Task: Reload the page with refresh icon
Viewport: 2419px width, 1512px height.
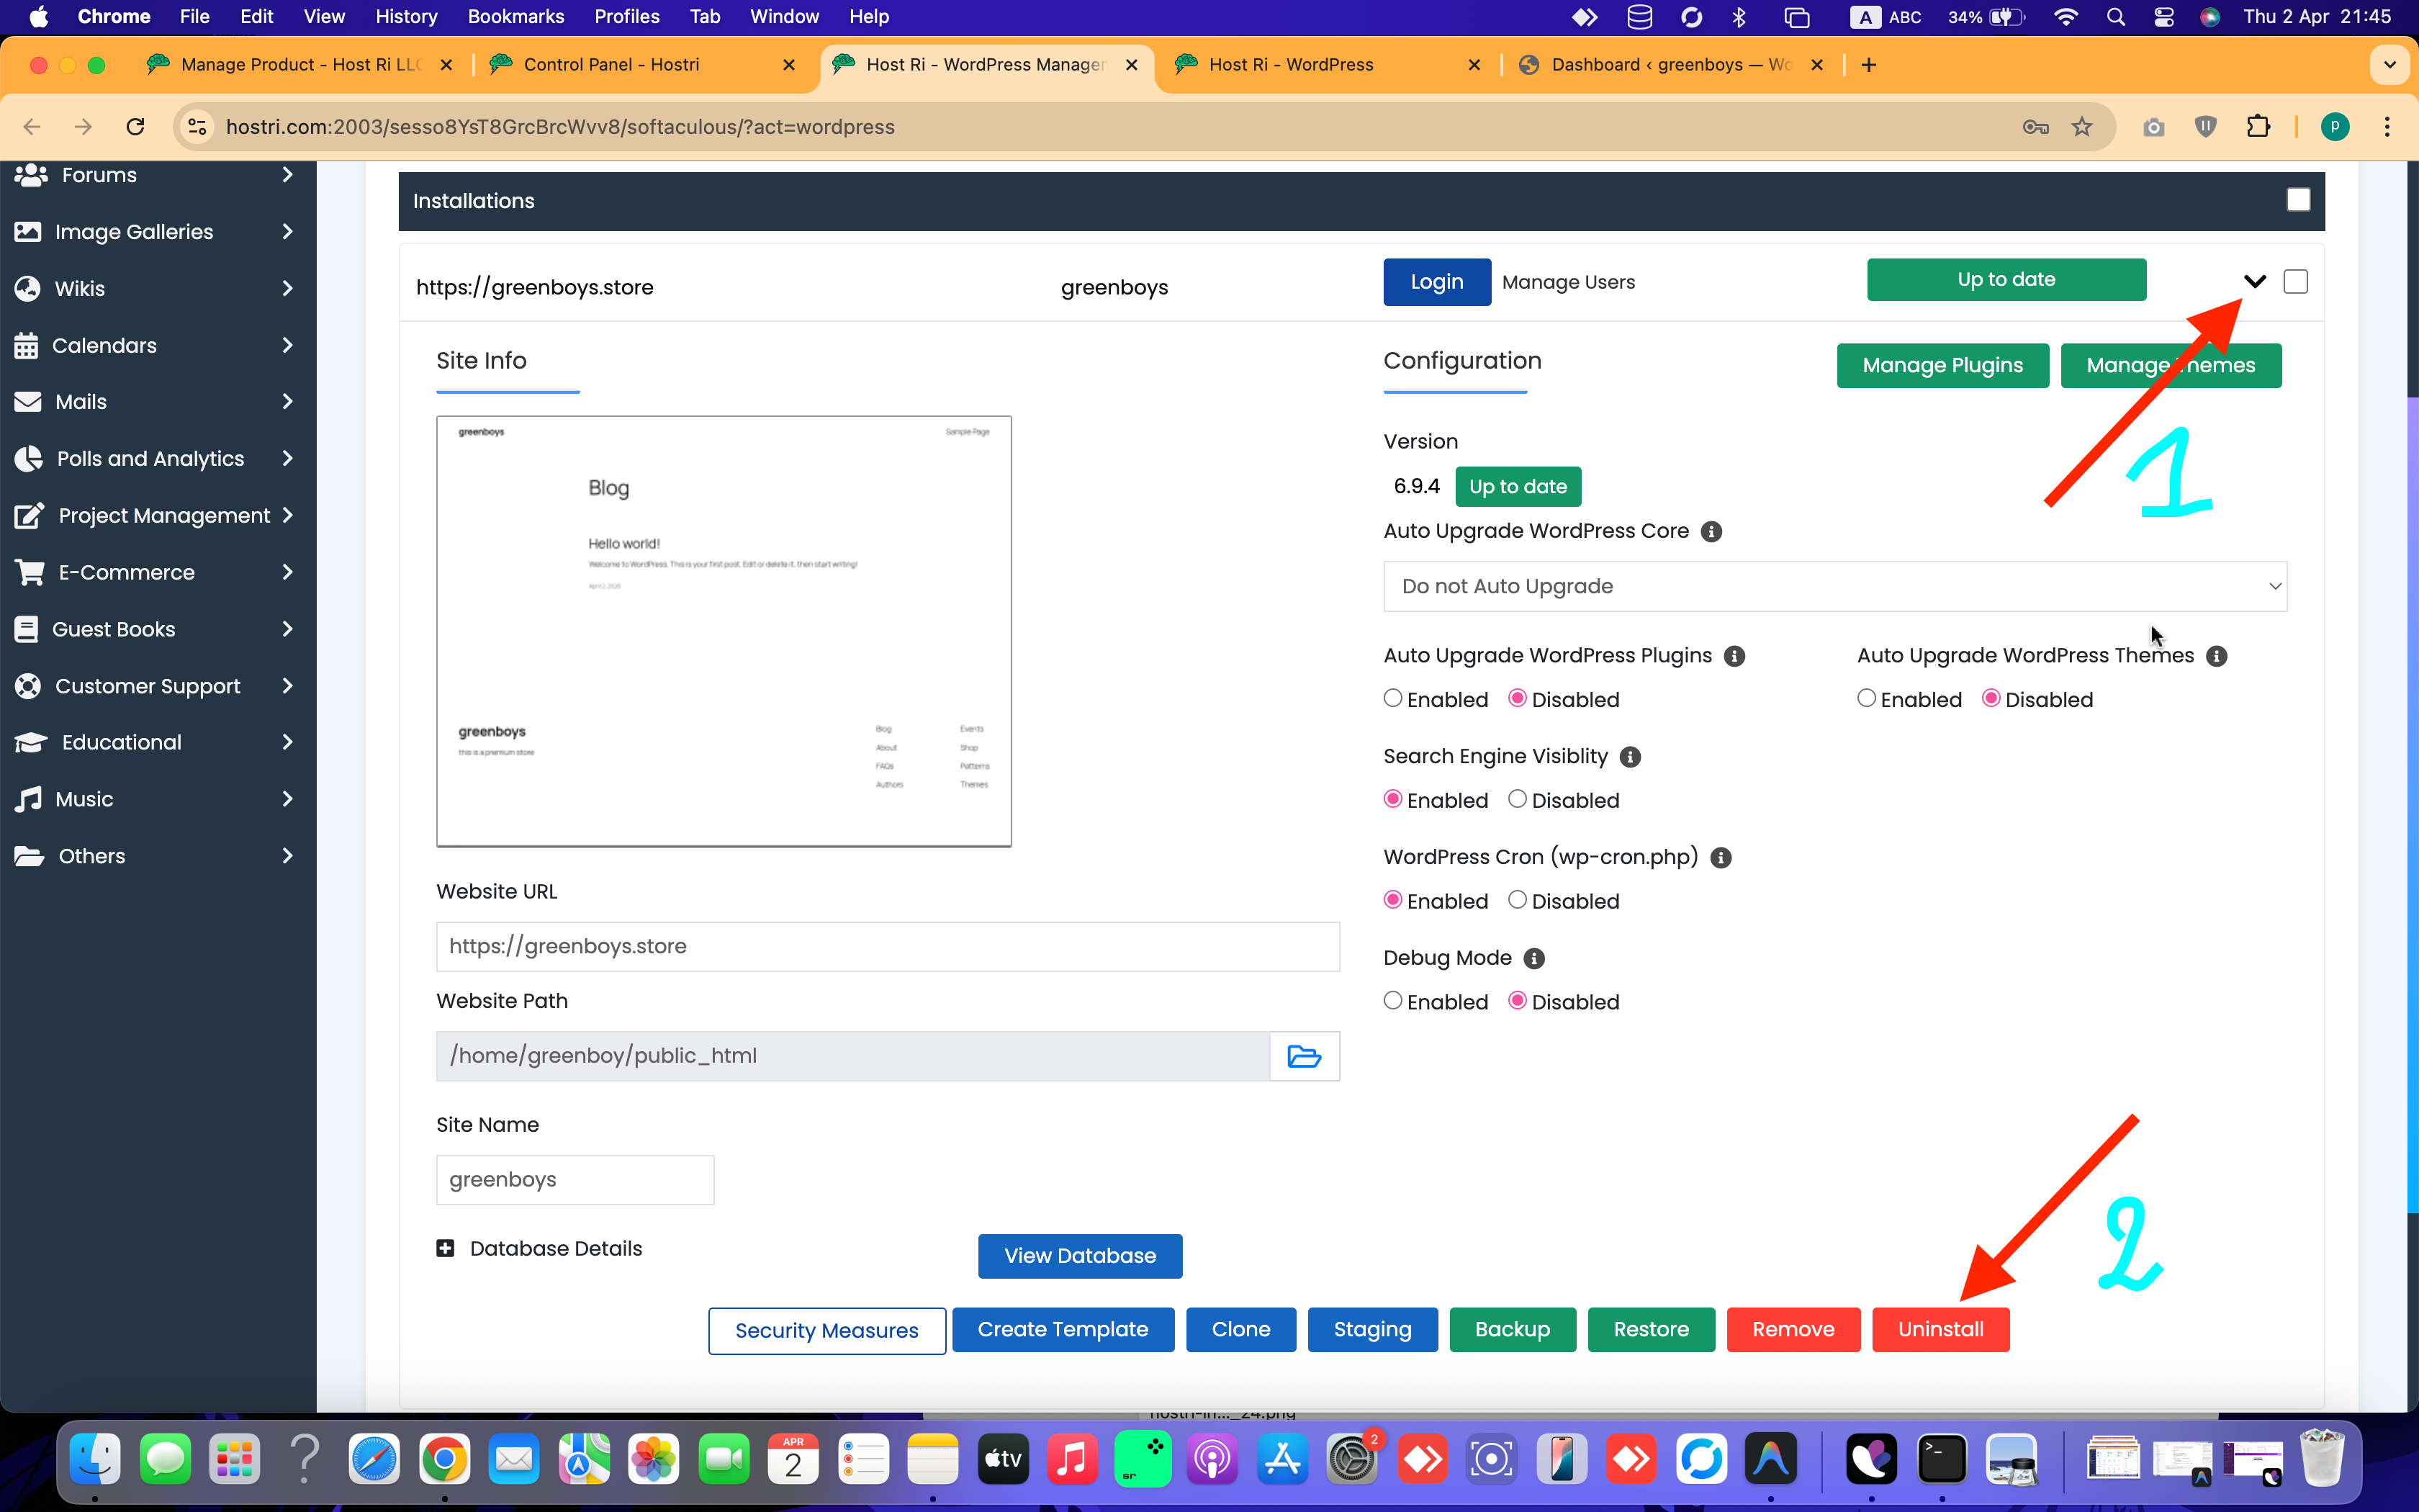Action: (x=136, y=127)
